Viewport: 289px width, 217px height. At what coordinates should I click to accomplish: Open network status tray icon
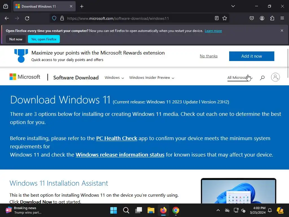point(236,210)
